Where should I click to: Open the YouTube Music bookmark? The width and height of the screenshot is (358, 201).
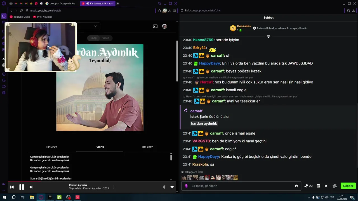[x=20, y=17]
